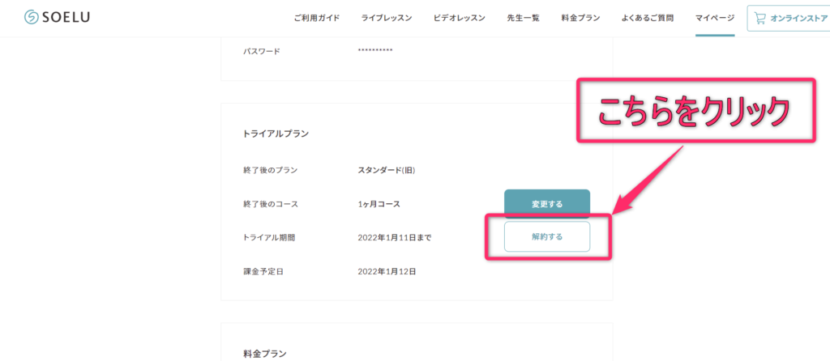Click the 1ヶ月コース course value

coord(379,204)
